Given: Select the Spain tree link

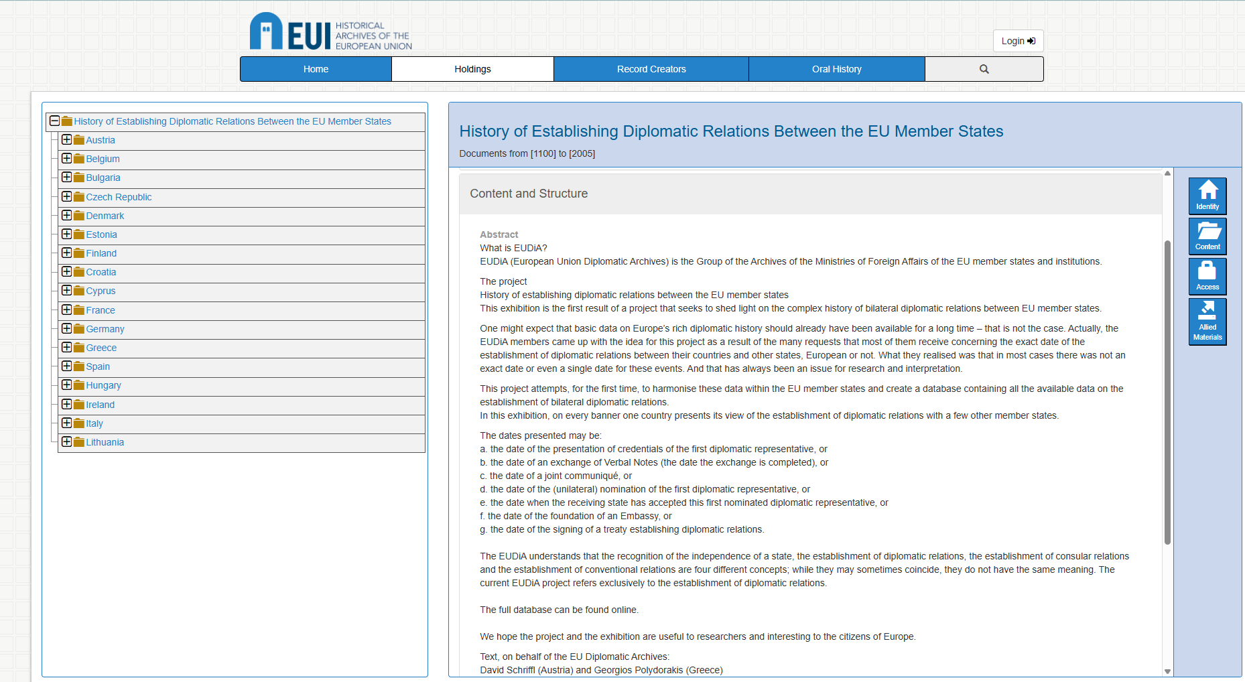Looking at the screenshot, I should coord(98,366).
